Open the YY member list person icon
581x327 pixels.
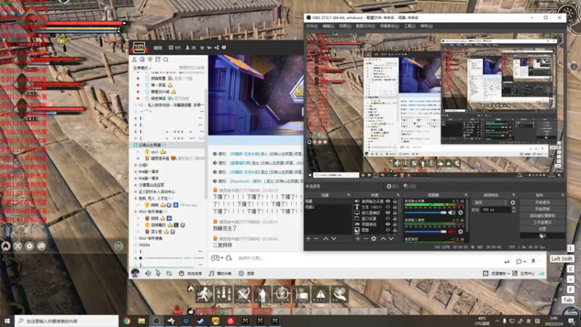134,60
